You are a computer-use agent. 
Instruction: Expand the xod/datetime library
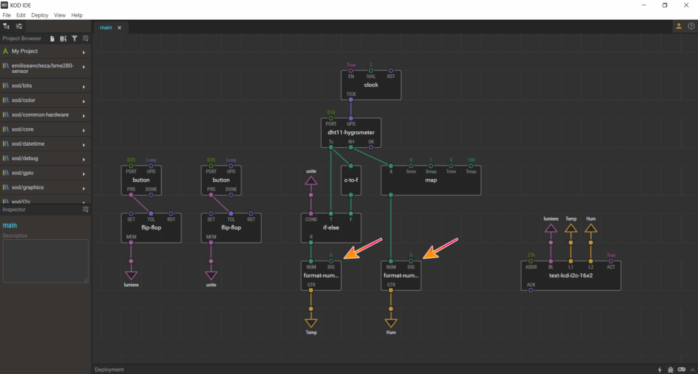84,145
